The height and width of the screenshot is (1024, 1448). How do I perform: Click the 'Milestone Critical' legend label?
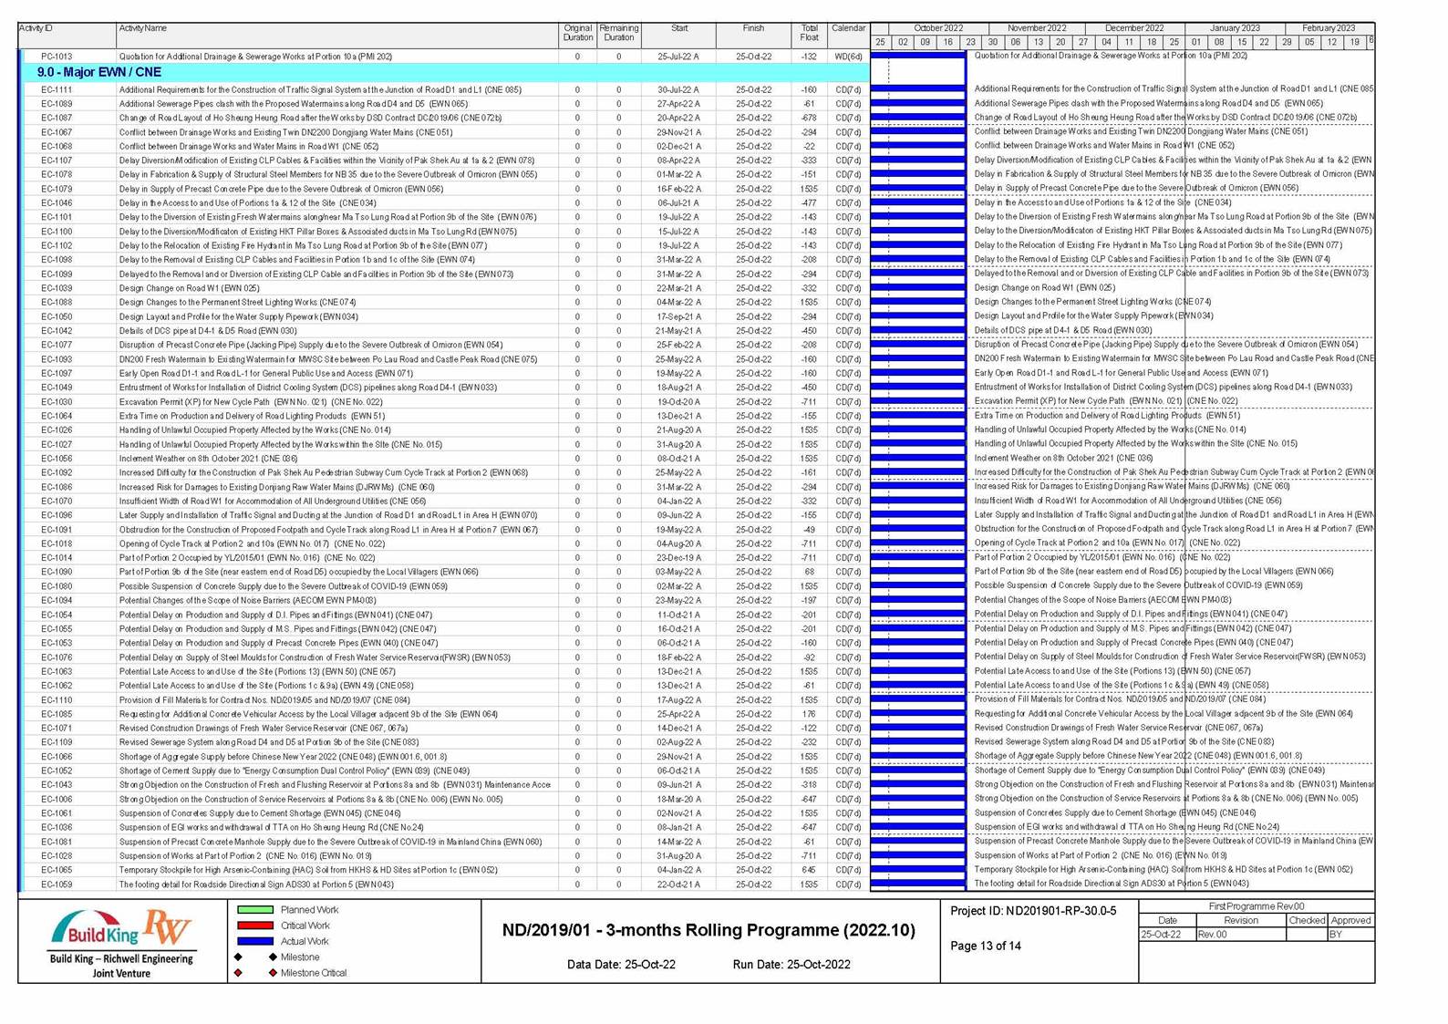(x=314, y=973)
